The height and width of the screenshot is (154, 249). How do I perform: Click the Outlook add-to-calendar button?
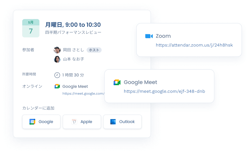point(122,122)
